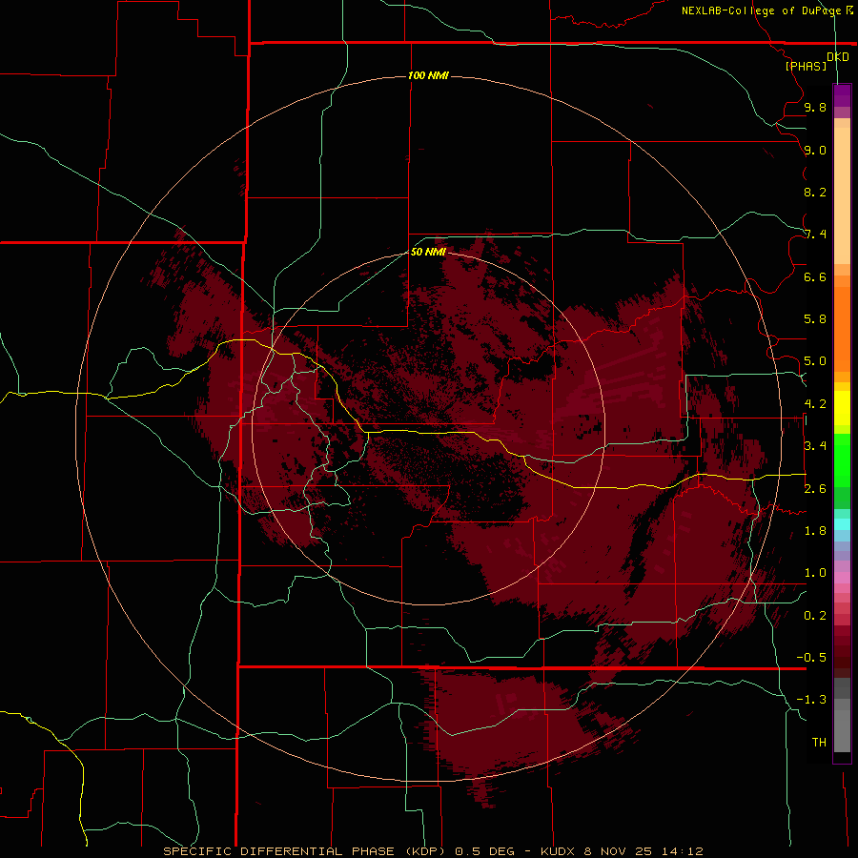Click the TH threshold label on scale

[819, 743]
